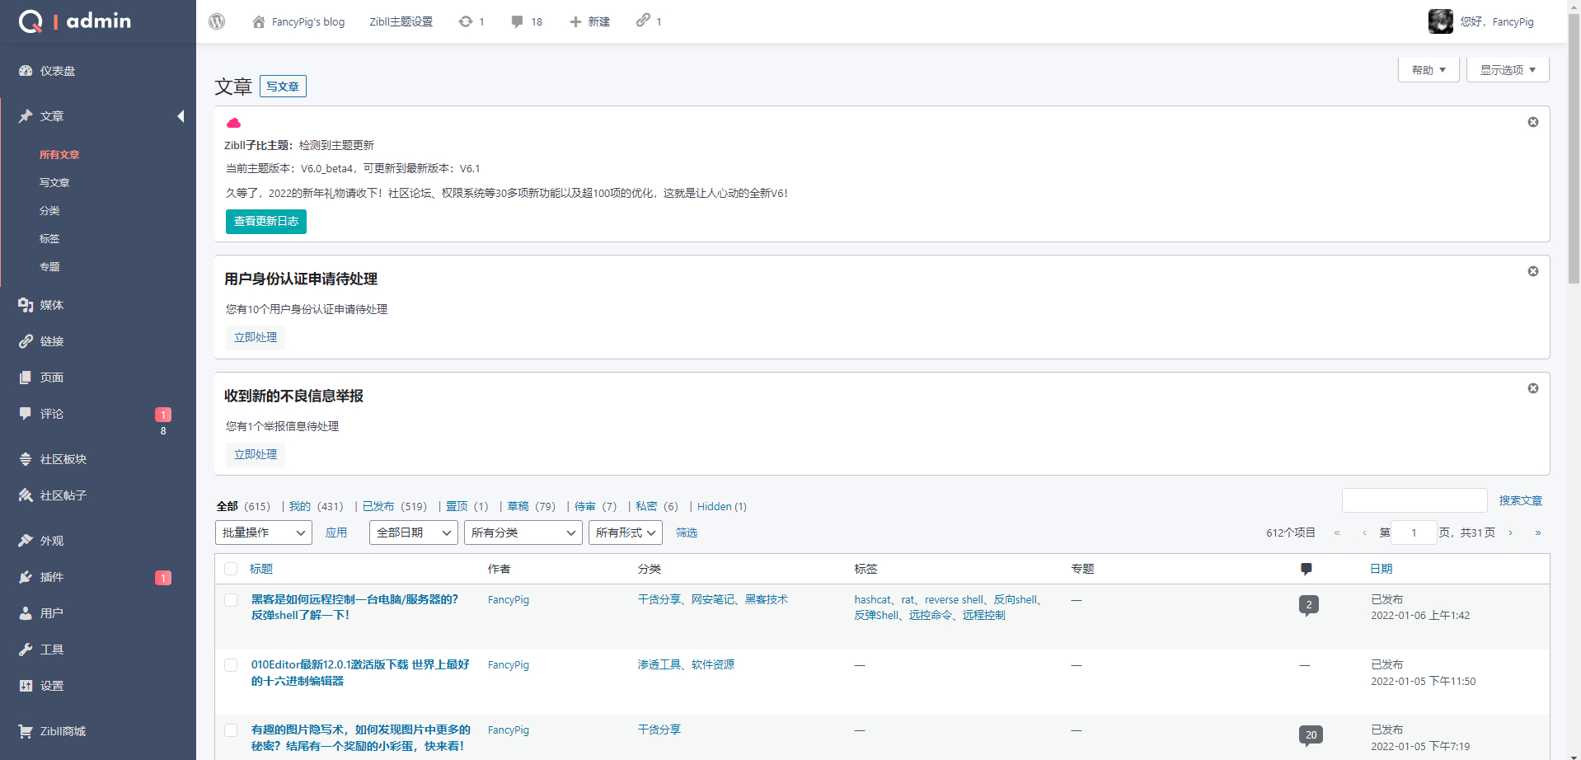Click the FancyPig user avatar

[1440, 21]
